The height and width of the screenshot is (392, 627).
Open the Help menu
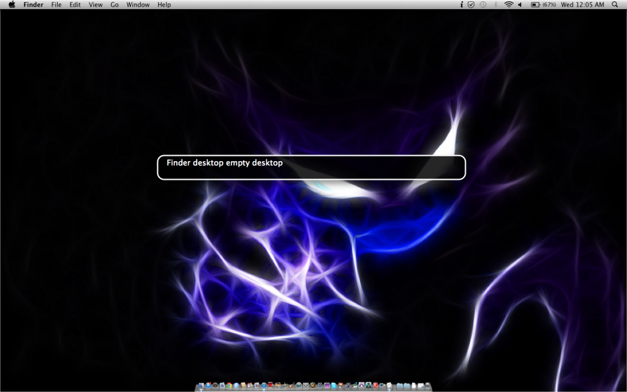click(164, 5)
